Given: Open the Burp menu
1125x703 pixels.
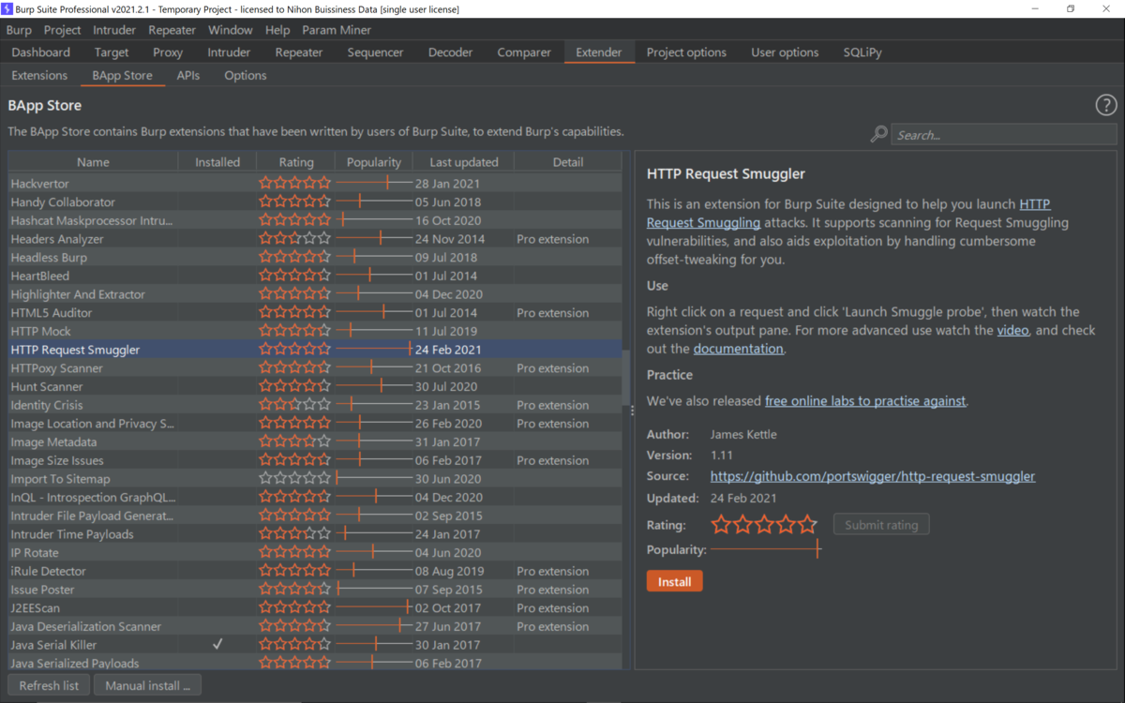Looking at the screenshot, I should click(19, 30).
